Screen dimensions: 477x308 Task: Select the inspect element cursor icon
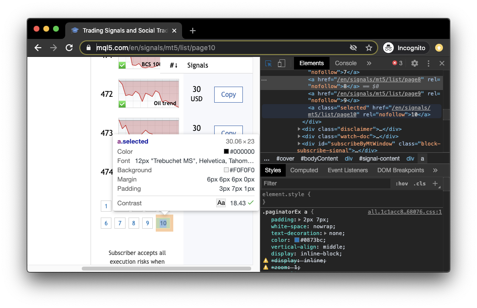click(268, 63)
